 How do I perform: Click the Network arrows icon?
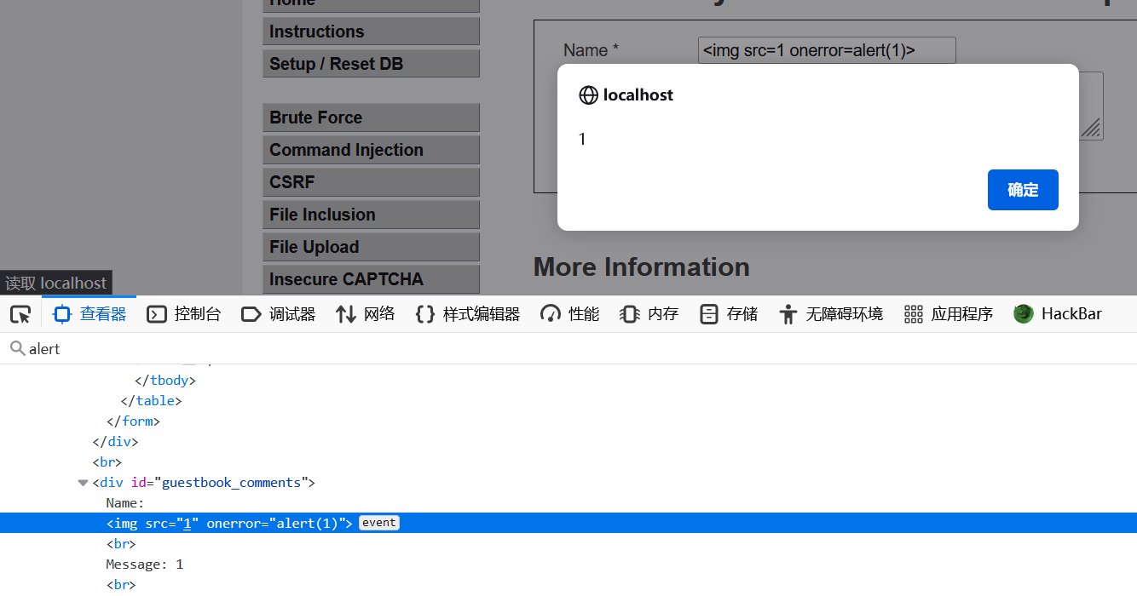tap(346, 314)
